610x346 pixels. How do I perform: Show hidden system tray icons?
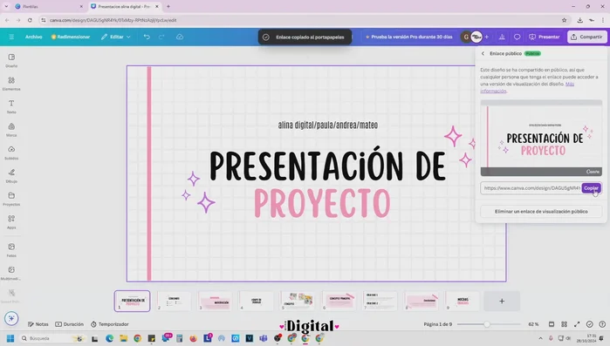tap(540, 338)
